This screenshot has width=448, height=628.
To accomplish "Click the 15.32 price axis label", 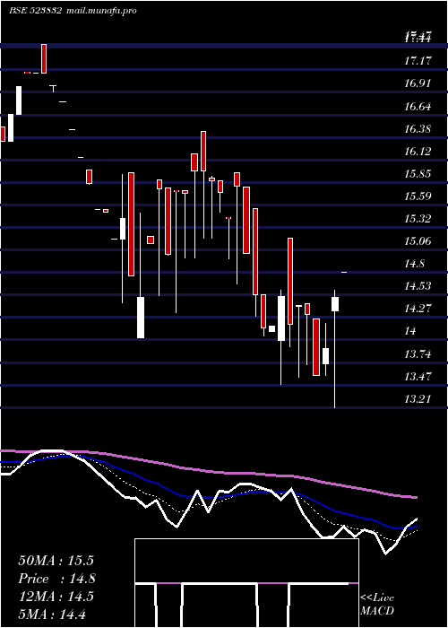I will [x=418, y=219].
